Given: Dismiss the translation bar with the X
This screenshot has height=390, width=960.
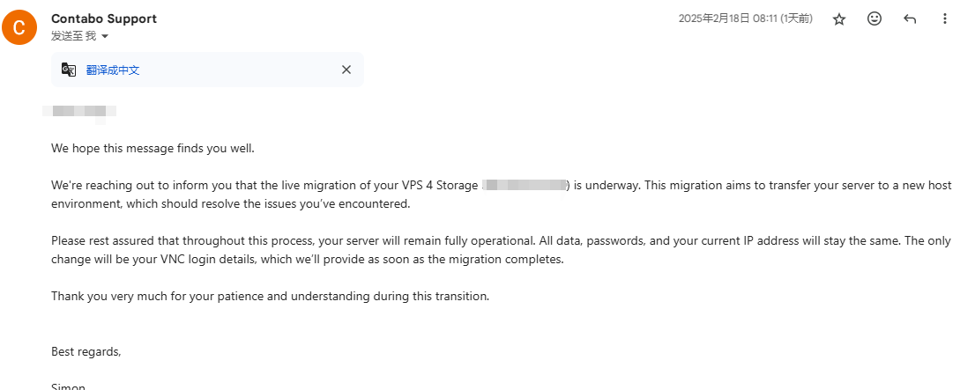Looking at the screenshot, I should (x=346, y=70).
